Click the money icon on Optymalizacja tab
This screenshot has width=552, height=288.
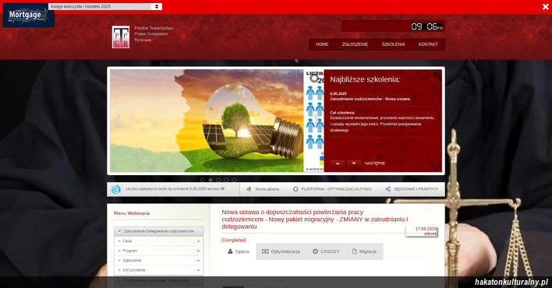pos(265,251)
